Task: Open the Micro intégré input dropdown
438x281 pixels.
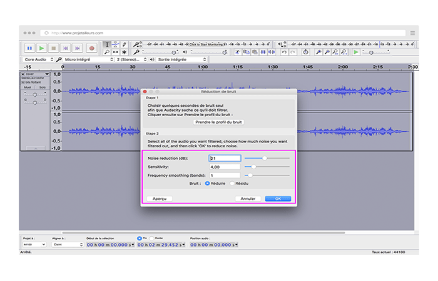Action: 88,59
